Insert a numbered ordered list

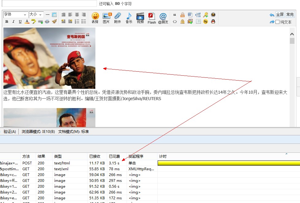pyautogui.click(x=77, y=21)
